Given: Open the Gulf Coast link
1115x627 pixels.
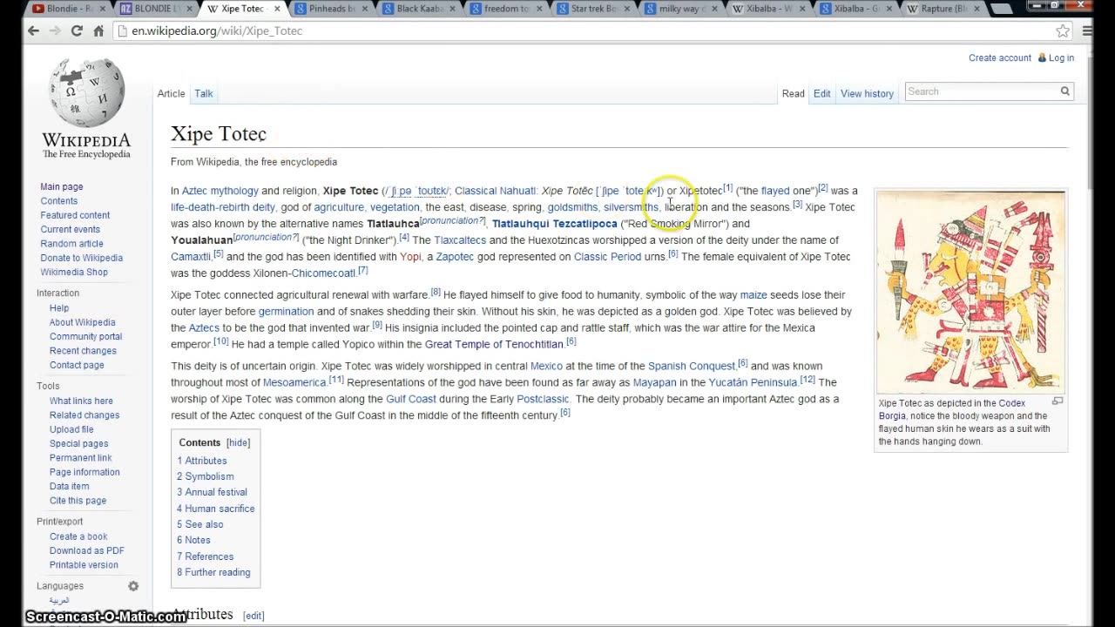Looking at the screenshot, I should point(410,399).
